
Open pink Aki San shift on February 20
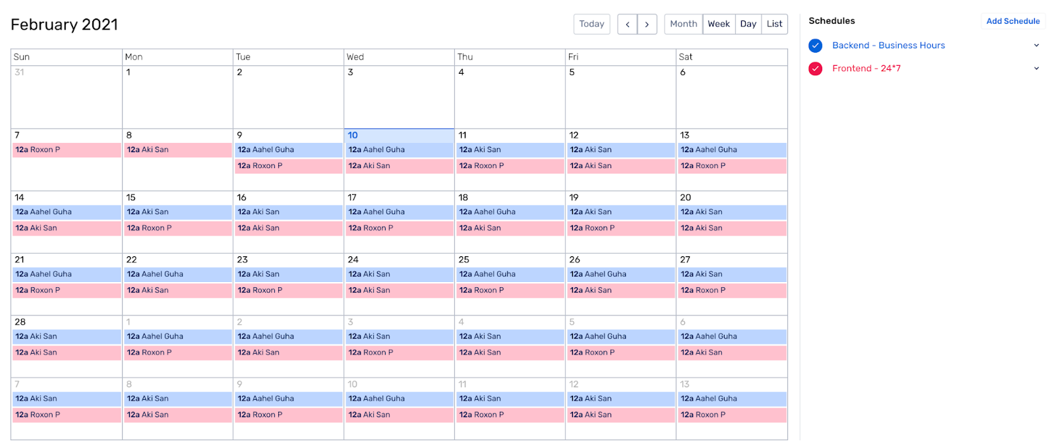click(x=732, y=228)
